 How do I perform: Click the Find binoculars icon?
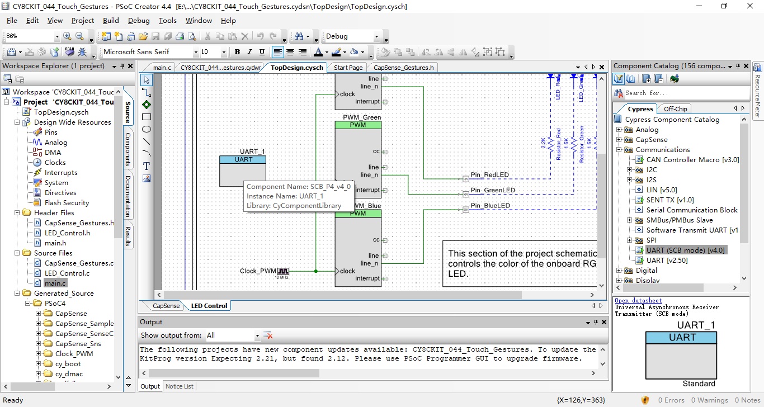pyautogui.click(x=299, y=36)
